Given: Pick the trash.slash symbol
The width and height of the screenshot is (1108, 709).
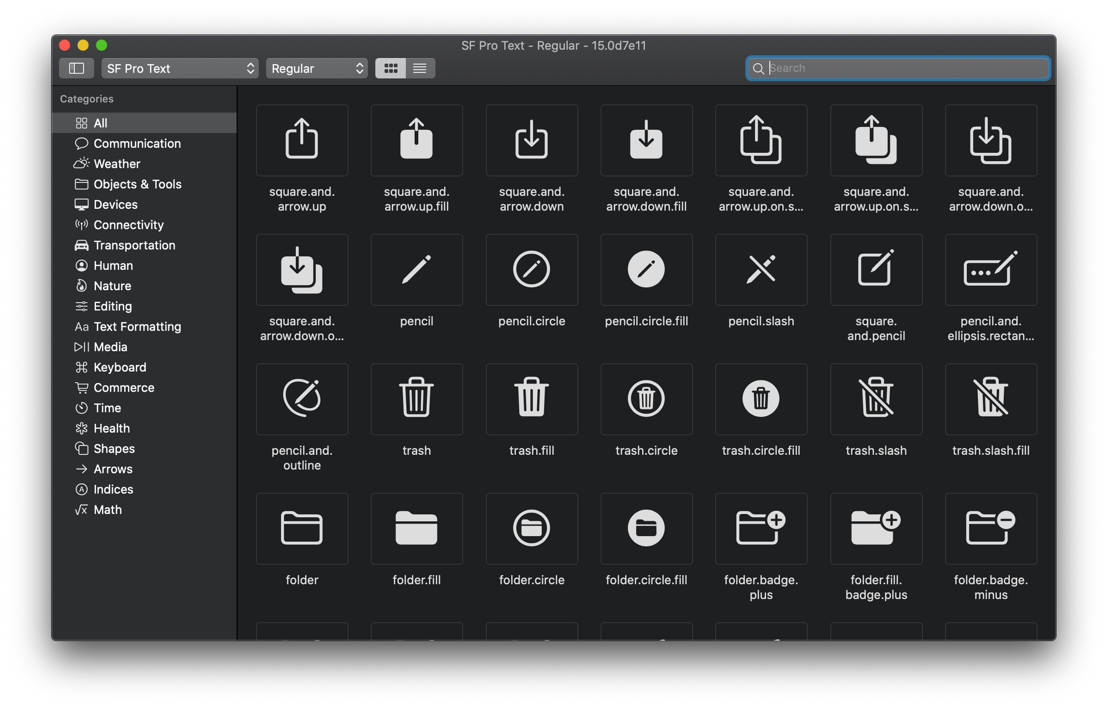Looking at the screenshot, I should pos(876,399).
